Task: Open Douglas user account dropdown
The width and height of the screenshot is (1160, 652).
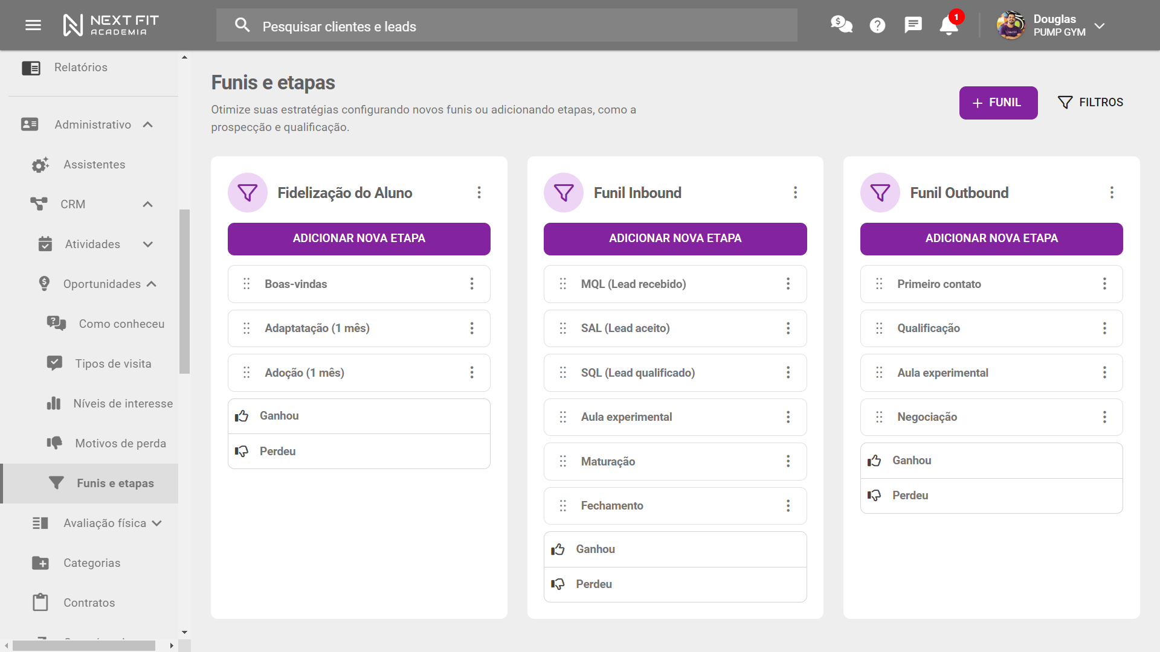Action: 1099,26
